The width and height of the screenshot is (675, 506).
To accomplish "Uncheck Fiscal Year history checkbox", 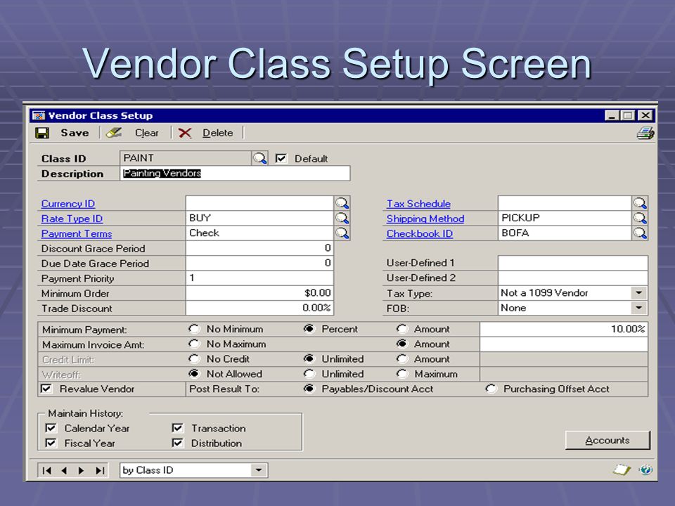I will click(51, 443).
